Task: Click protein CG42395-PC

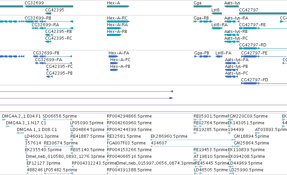Action: pyautogui.click(x=59, y=67)
